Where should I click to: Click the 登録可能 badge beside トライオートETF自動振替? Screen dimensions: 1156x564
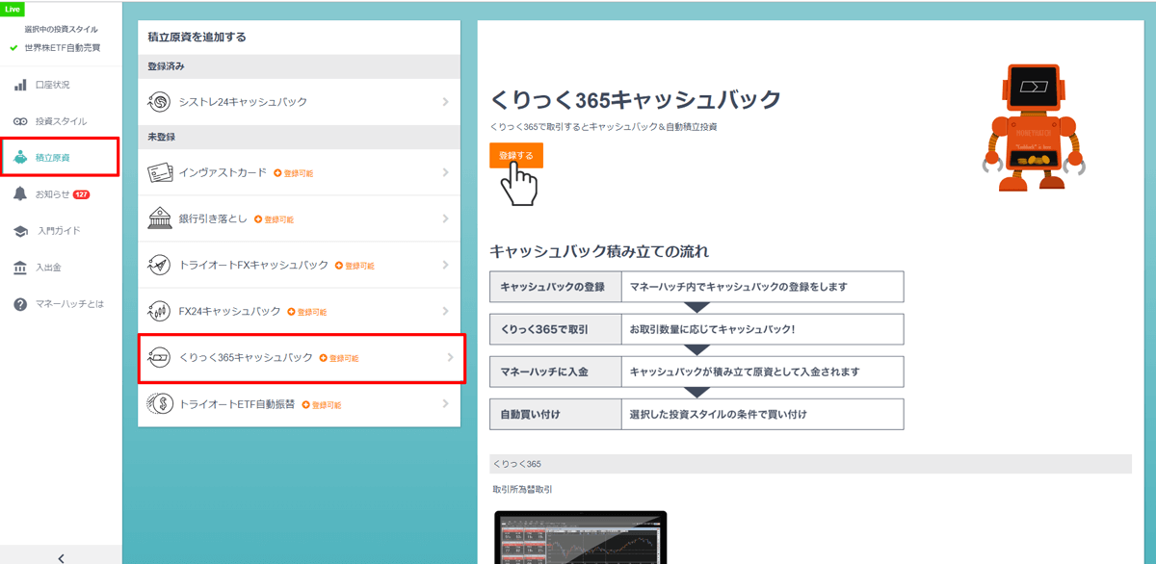coord(322,405)
